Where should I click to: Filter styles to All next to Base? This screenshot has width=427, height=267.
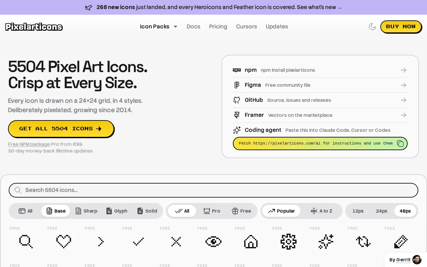[x=26, y=211]
